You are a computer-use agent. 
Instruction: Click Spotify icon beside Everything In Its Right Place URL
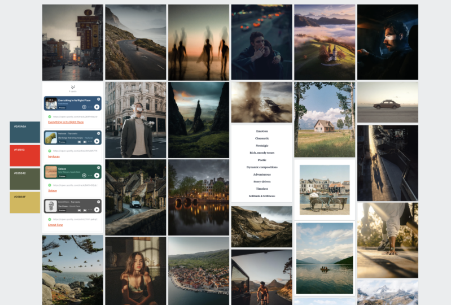(50, 116)
